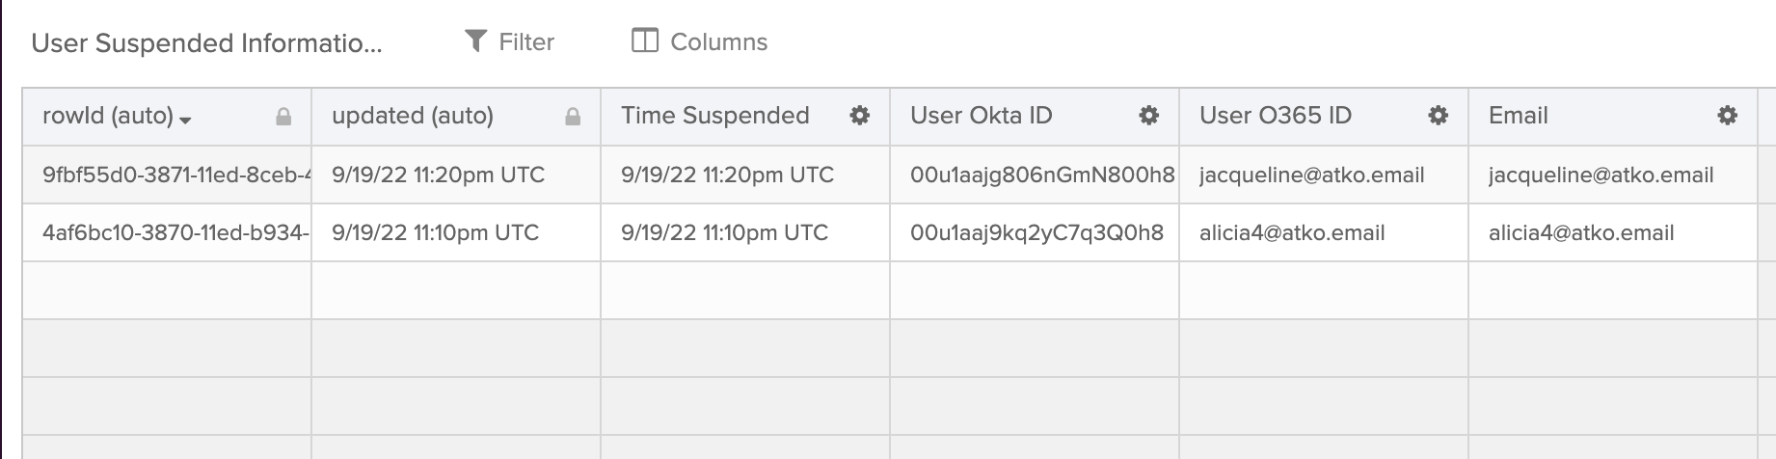Click Okta ID cell 00u1aaj9kq2yC7q3Q0h8

pos(1036,232)
